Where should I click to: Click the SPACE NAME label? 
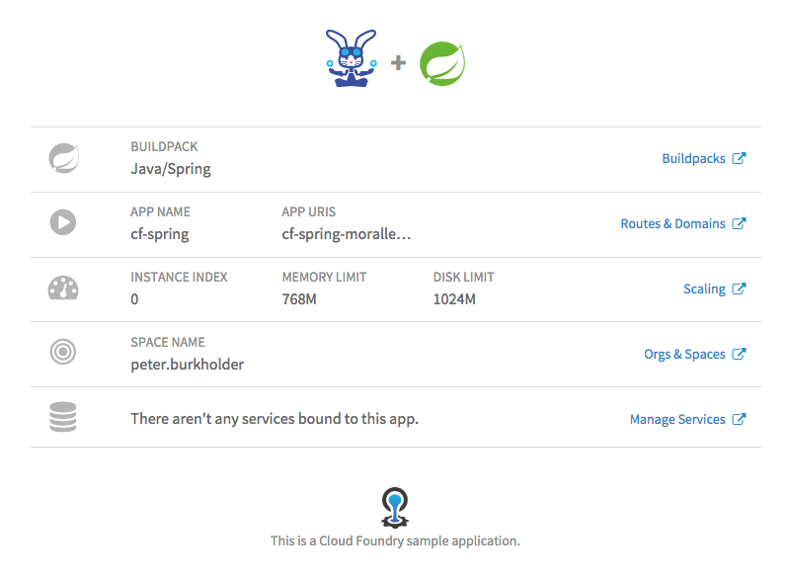(168, 342)
